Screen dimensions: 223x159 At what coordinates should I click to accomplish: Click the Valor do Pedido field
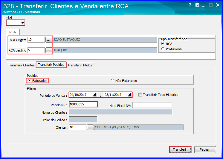point(83,119)
